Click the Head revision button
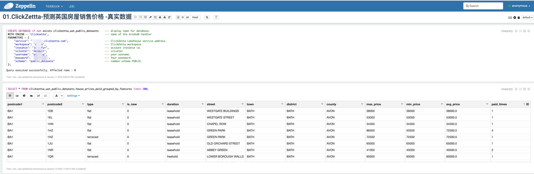534x174 pixels. (x=195, y=17)
